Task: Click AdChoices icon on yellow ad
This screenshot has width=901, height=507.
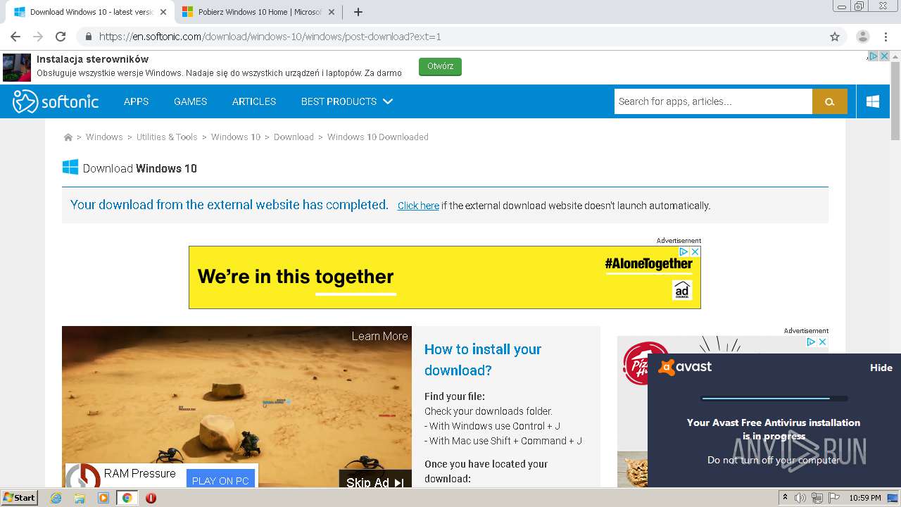Action: (683, 251)
